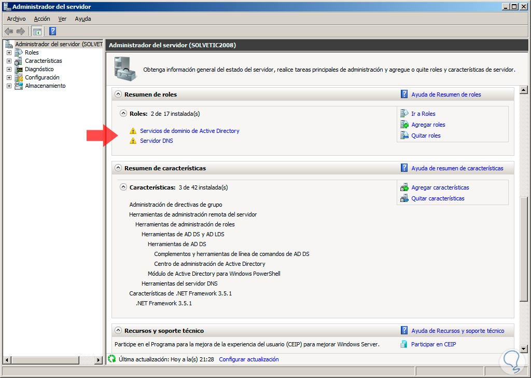Click the Configuración tree node icon

point(19,78)
